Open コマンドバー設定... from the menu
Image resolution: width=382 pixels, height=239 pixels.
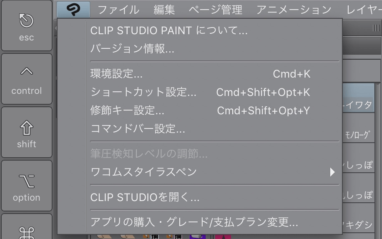point(138,129)
